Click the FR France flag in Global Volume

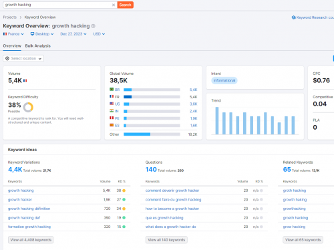click(x=112, y=96)
